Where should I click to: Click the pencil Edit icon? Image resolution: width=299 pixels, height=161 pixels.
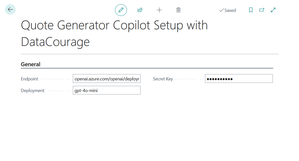(x=121, y=10)
